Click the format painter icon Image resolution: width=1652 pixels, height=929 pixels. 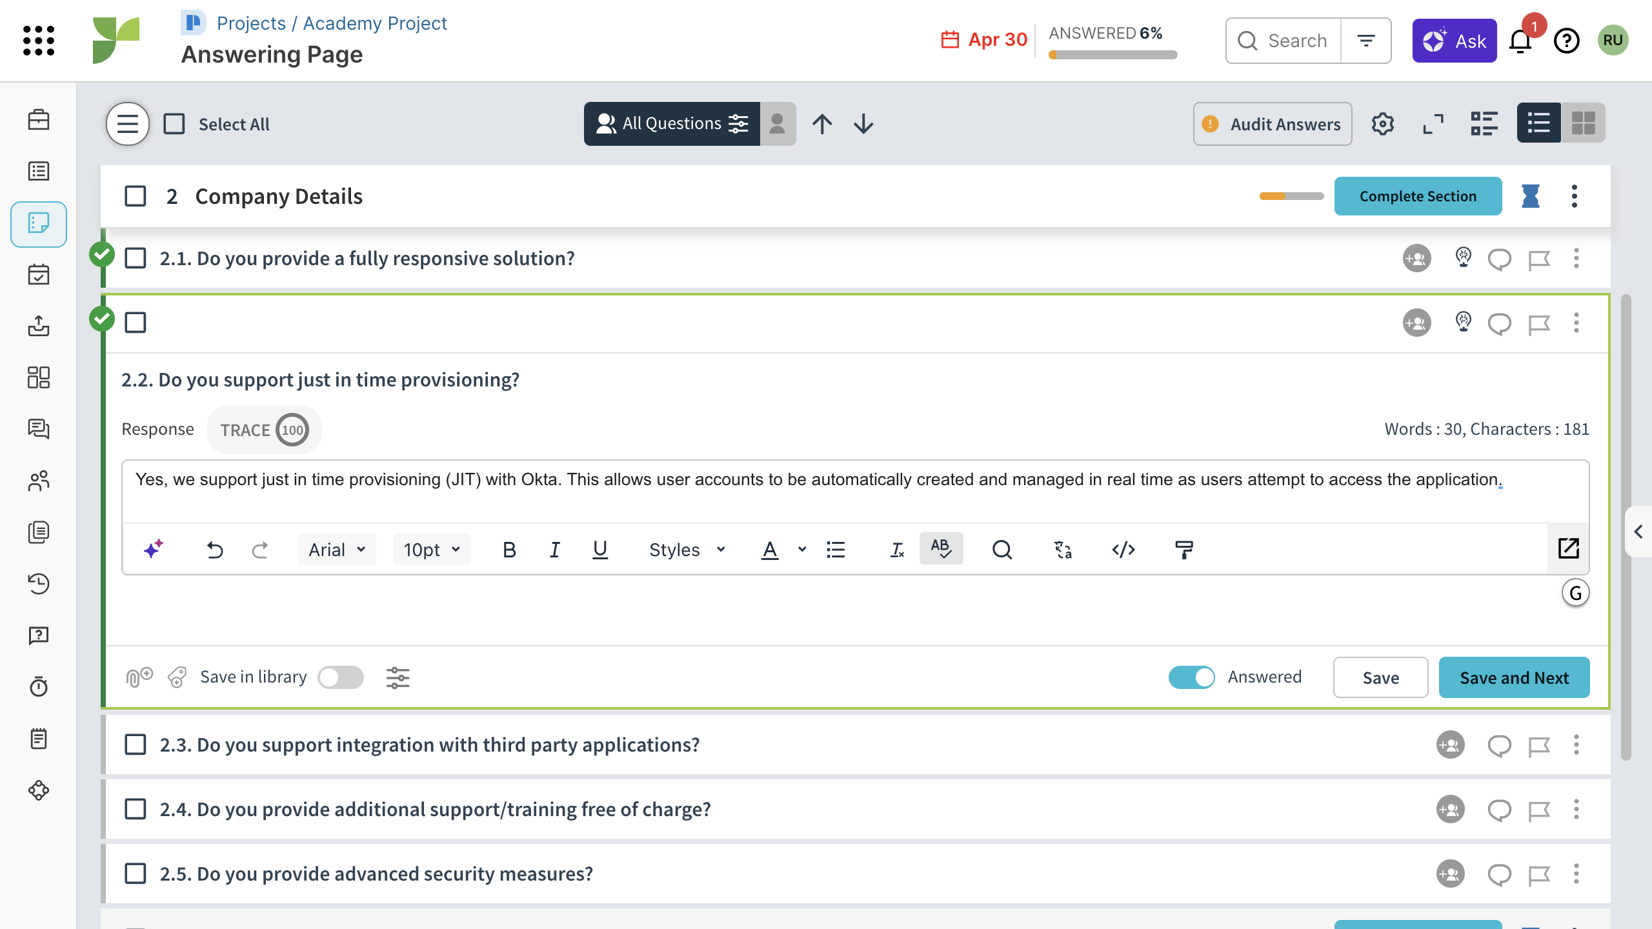tap(1184, 549)
